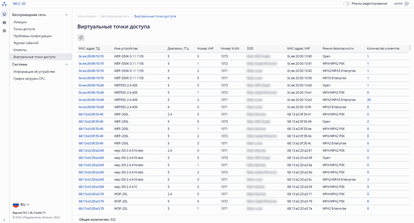
Task: Click the Количество клиентов column header
Action: pyautogui.click(x=383, y=48)
